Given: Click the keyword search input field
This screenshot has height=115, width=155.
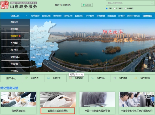Looking at the screenshot, I should tap(128, 3).
